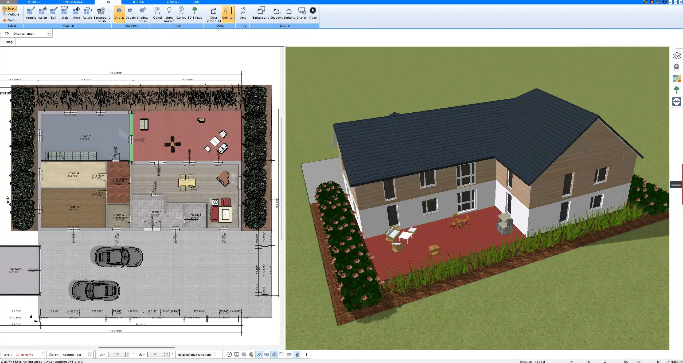Screen dimensions: 683x363
Task: Choose the Assign material tool
Action: pos(42,13)
